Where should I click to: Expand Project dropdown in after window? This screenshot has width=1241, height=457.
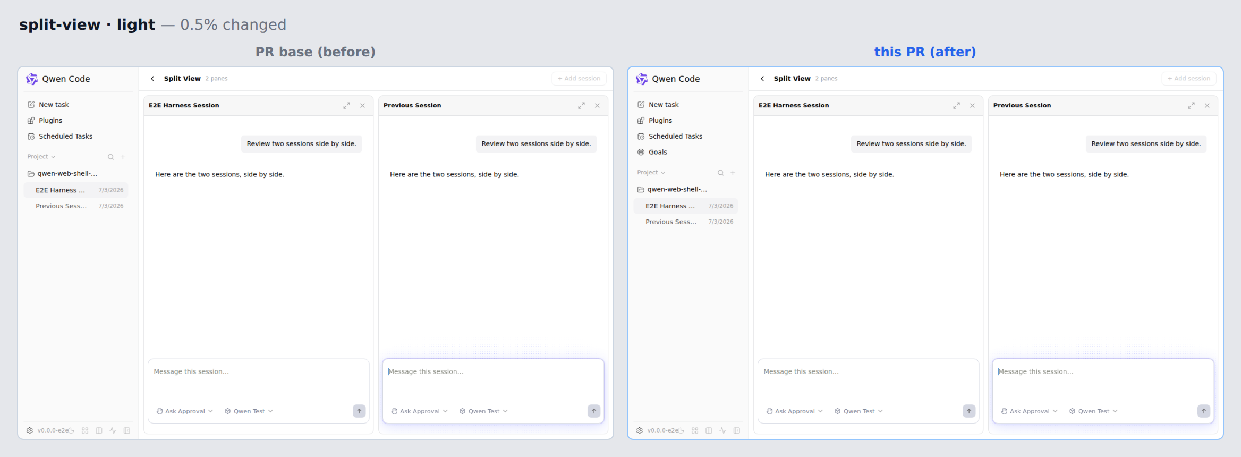tap(651, 173)
